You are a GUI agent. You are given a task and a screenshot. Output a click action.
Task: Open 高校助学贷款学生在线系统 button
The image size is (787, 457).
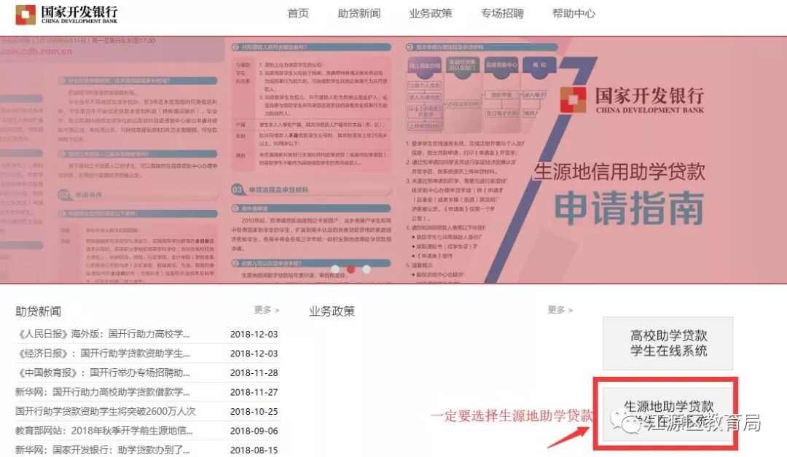pos(668,343)
